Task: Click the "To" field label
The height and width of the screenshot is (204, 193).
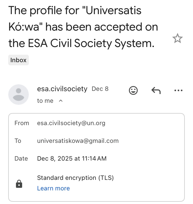Action: click(18, 141)
